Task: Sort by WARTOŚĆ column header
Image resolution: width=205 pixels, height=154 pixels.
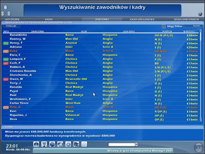Action: 189,32
